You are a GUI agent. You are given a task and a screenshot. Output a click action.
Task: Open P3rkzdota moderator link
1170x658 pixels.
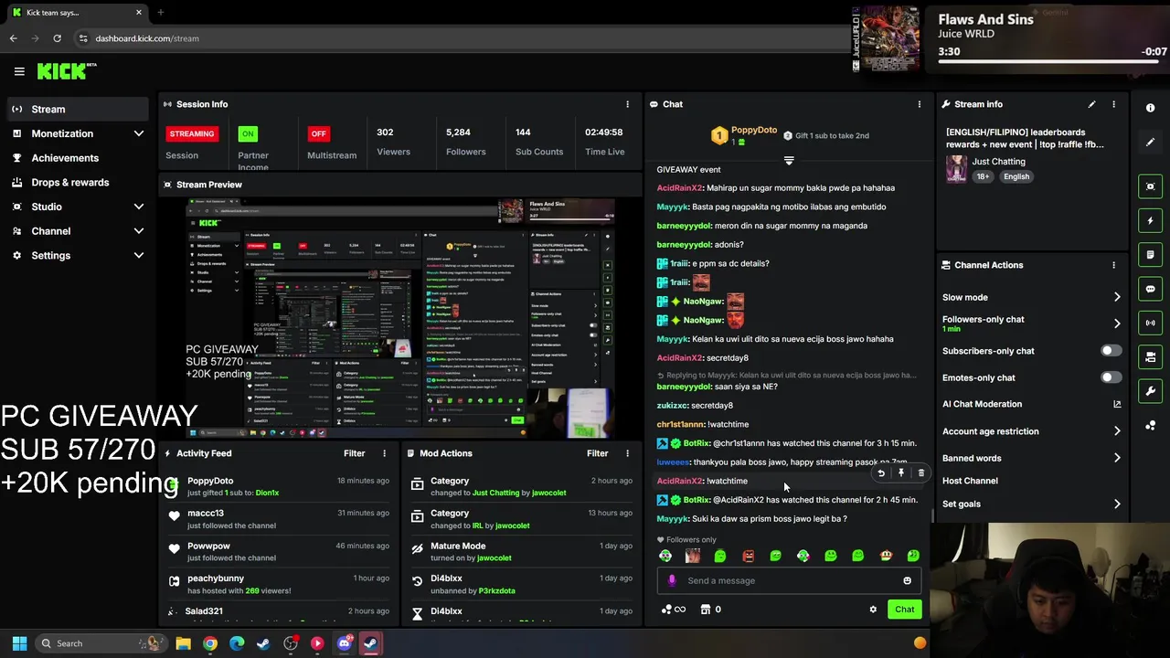496,590
